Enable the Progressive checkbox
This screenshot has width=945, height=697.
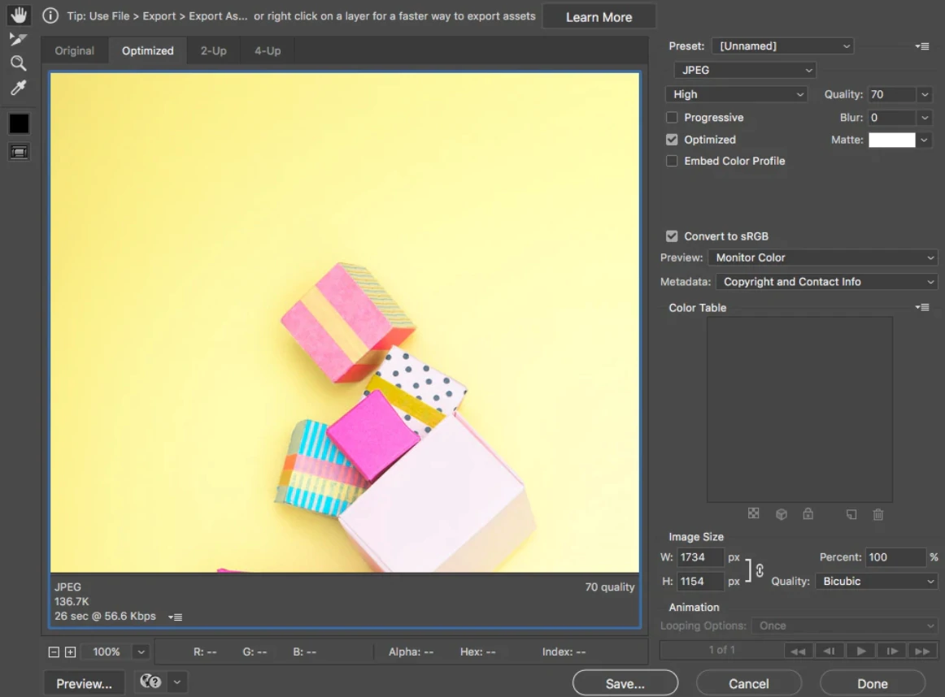(672, 117)
